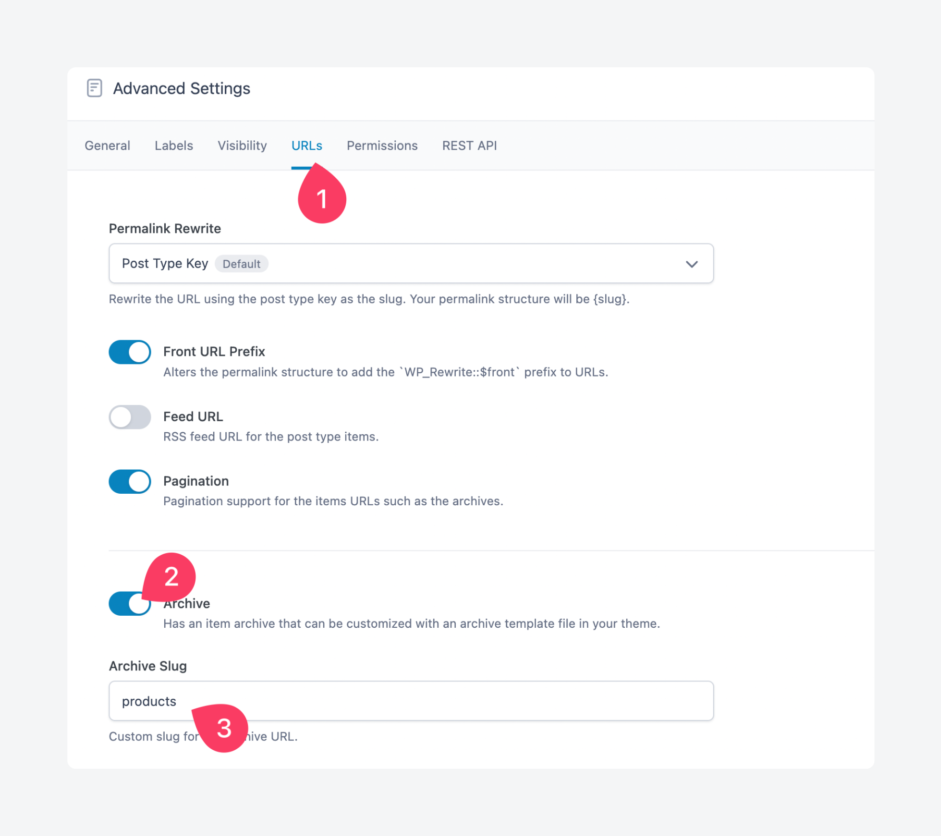The width and height of the screenshot is (941, 836).
Task: Click the 'Front URL Prefix' label
Action: [x=214, y=352]
